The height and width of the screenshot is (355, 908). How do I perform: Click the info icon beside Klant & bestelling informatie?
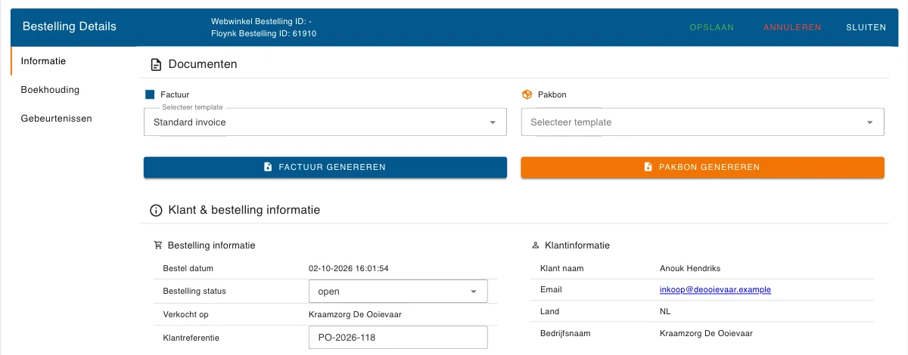156,211
